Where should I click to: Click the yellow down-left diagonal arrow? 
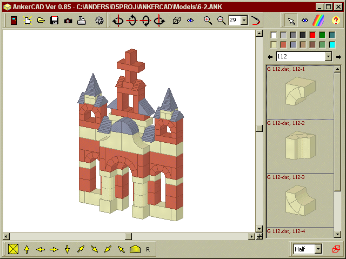point(108,249)
